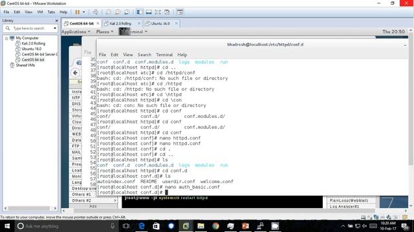Click the Others #1 sidebar entry
414x232 pixels.
click(x=81, y=195)
